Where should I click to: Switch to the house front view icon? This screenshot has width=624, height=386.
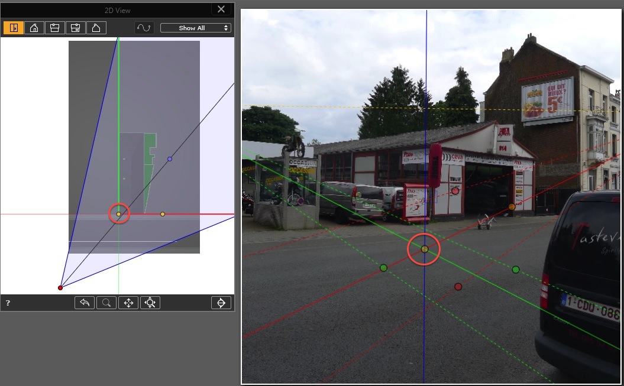point(34,28)
